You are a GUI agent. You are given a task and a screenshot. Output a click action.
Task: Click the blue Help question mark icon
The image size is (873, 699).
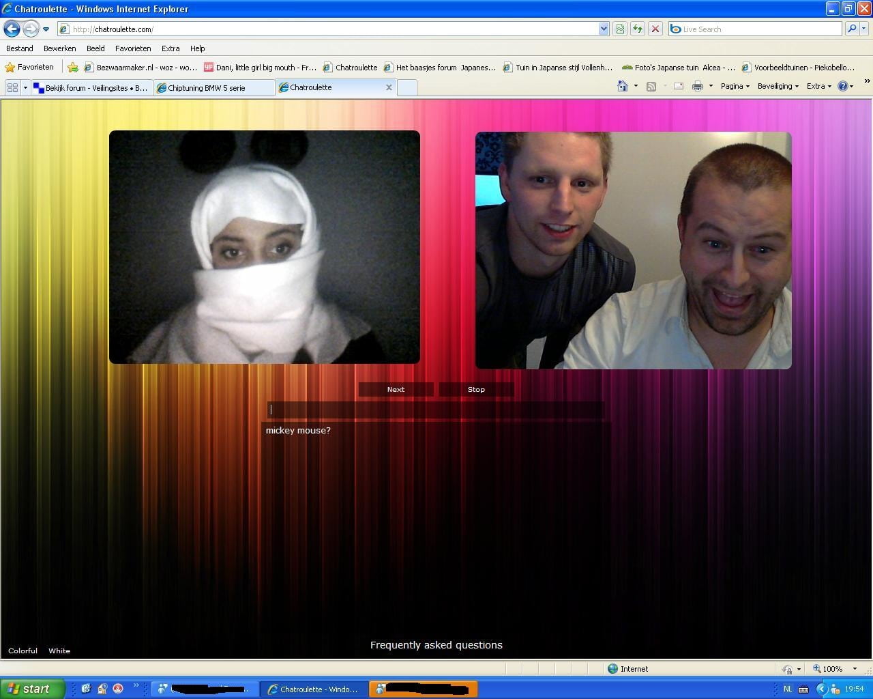pyautogui.click(x=843, y=86)
